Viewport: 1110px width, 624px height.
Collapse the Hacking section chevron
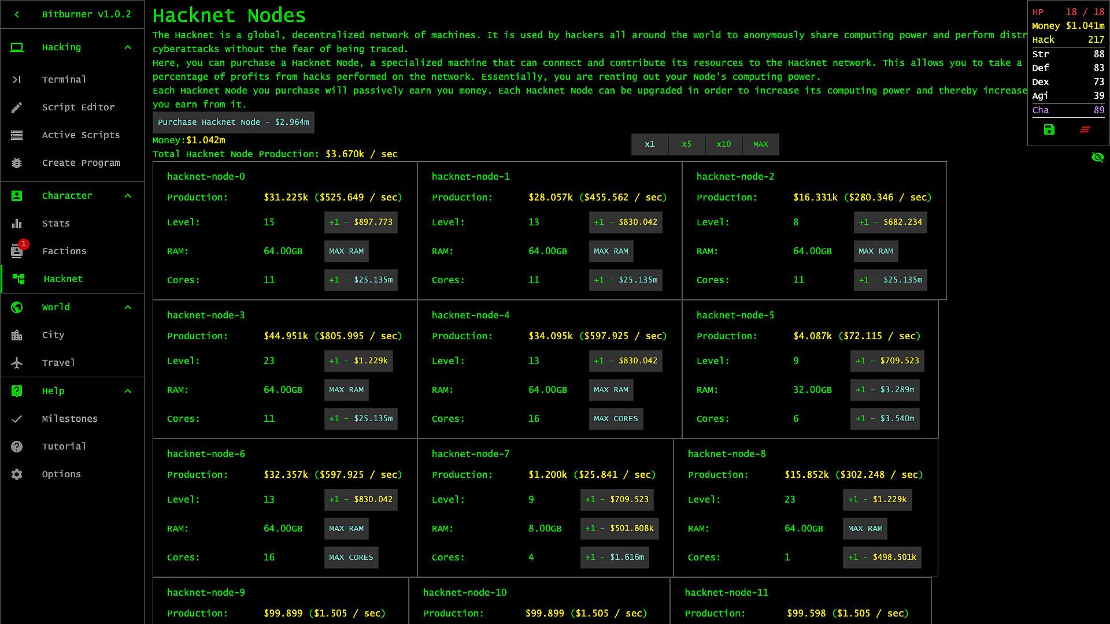tap(128, 47)
